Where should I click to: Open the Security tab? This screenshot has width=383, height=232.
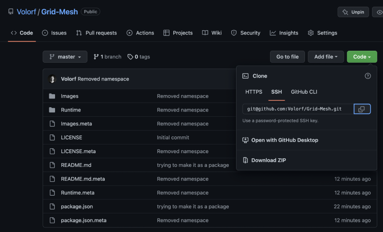[x=246, y=33]
